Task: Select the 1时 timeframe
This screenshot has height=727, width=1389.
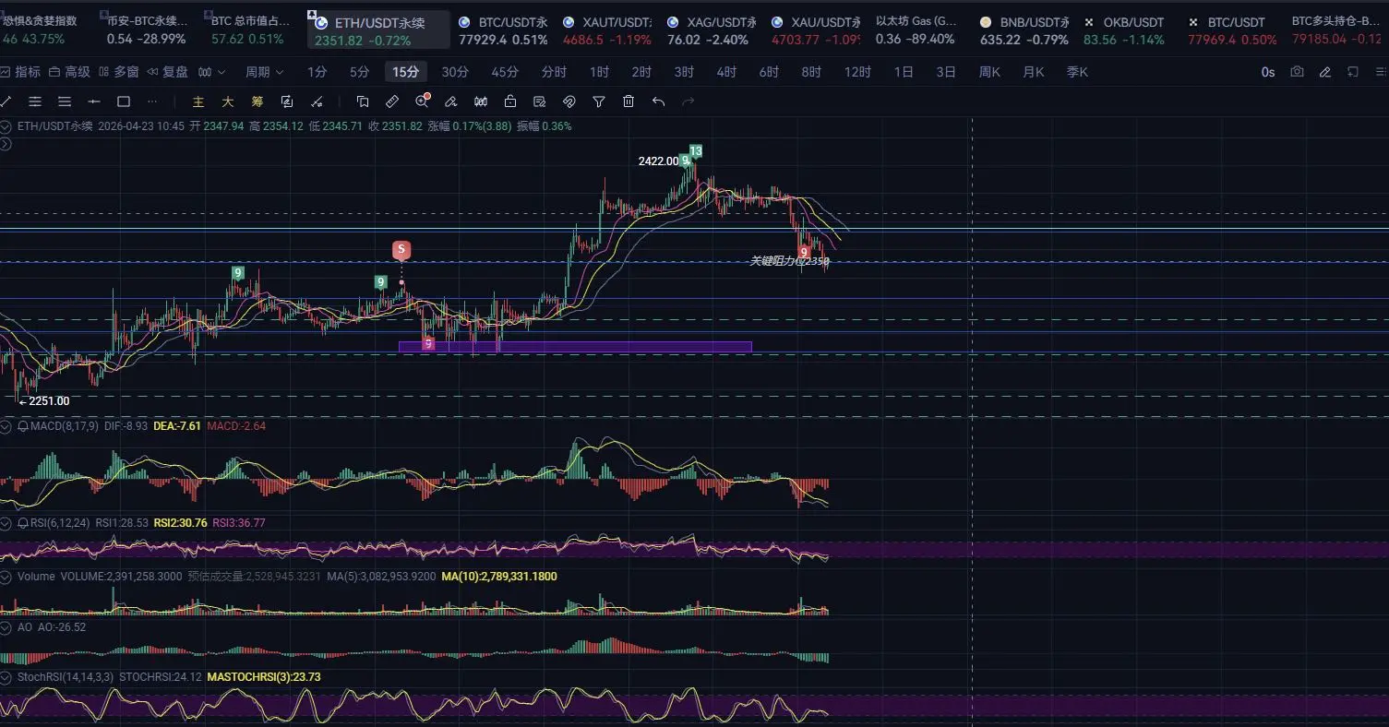Action: pyautogui.click(x=600, y=72)
